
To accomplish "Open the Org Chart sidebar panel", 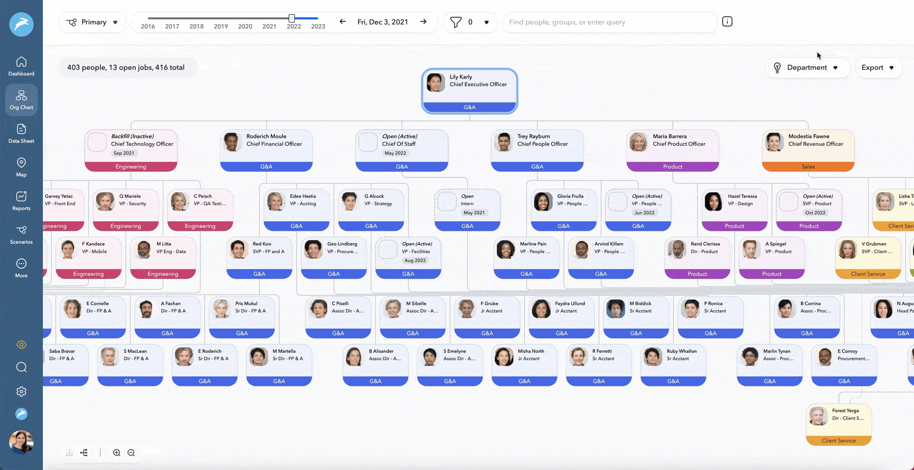I will click(x=21, y=99).
